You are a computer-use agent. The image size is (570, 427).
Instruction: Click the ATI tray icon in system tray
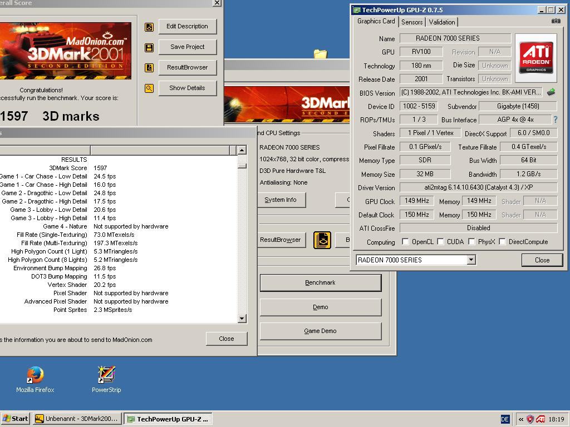(540, 419)
